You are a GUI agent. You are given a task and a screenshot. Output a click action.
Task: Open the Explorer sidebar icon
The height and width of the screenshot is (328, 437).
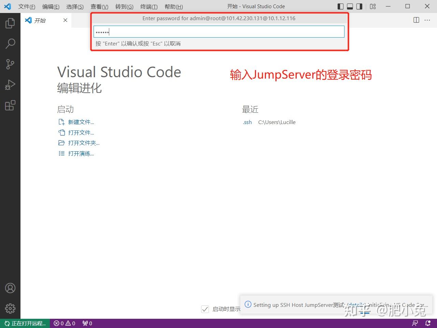[x=11, y=23]
